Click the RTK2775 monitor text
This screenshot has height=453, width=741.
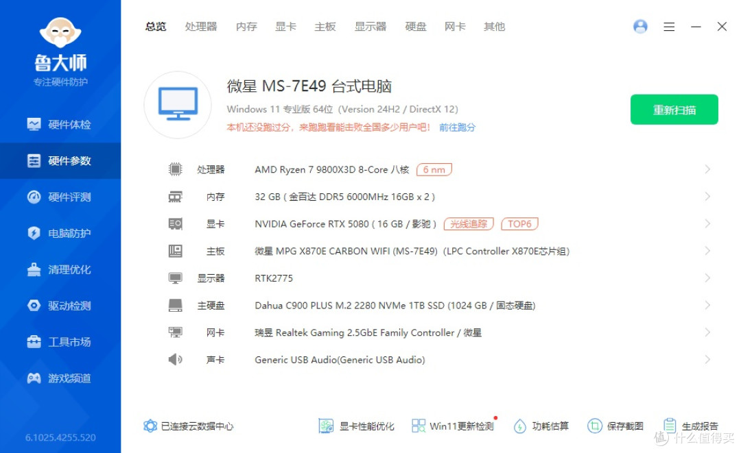(x=274, y=278)
